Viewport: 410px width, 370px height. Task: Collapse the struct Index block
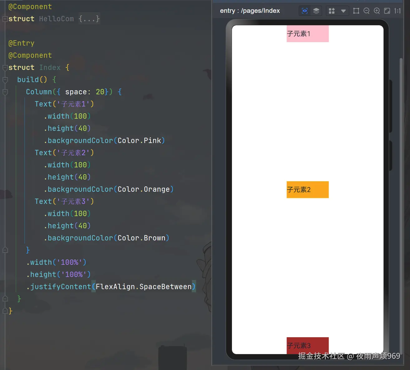[x=5, y=67]
